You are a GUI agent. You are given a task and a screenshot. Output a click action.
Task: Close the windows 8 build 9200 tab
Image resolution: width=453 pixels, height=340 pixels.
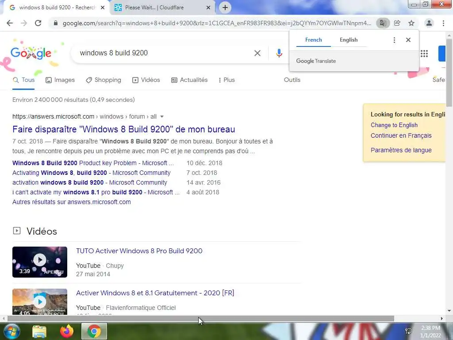tap(103, 8)
